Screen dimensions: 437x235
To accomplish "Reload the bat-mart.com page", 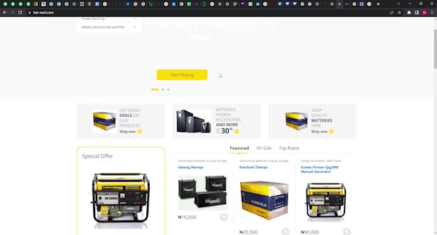I will coord(20,13).
